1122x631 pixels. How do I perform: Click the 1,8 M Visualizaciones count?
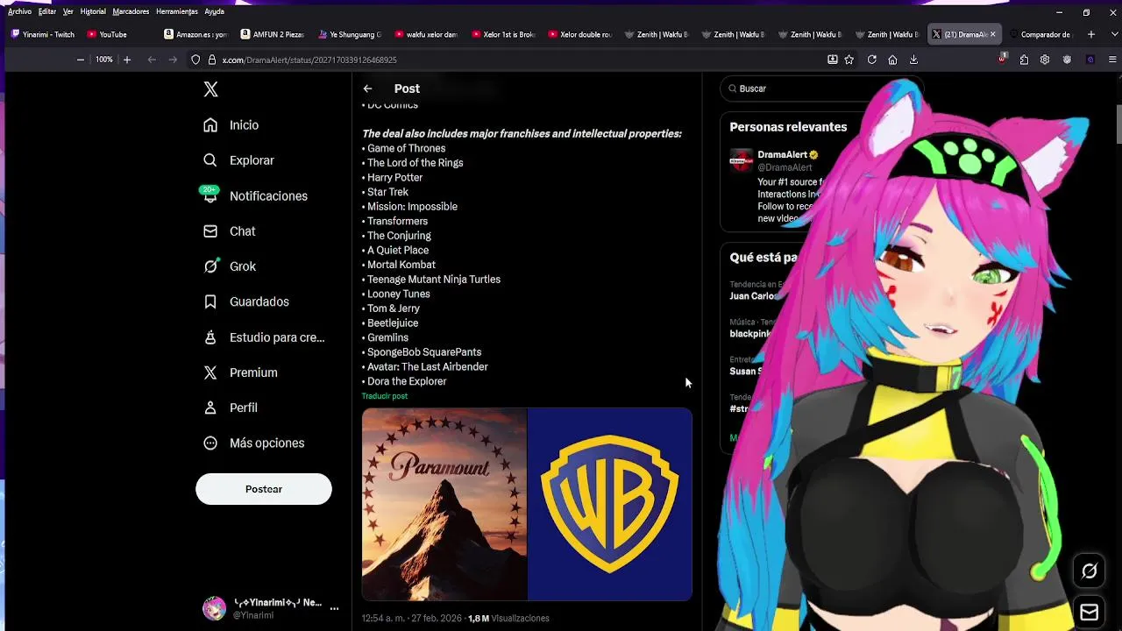[508, 619]
